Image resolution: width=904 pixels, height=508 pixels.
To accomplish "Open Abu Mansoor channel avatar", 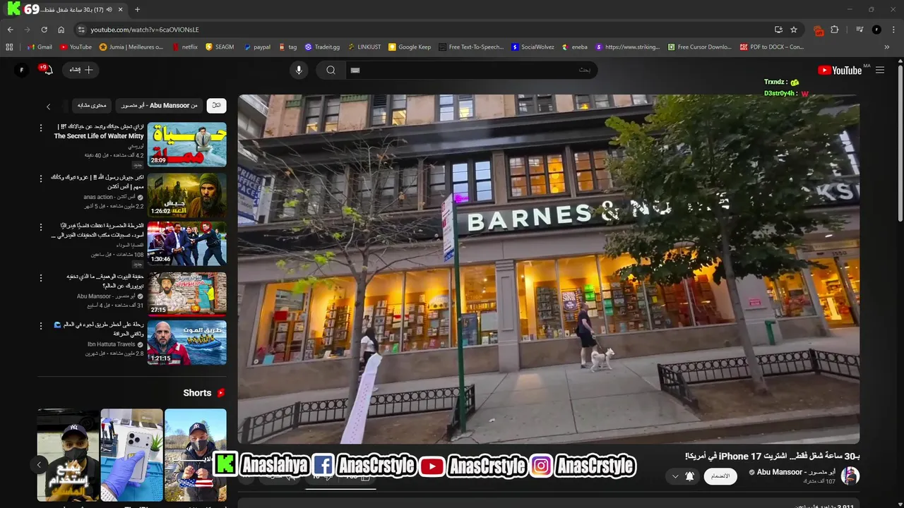I will pos(850,476).
